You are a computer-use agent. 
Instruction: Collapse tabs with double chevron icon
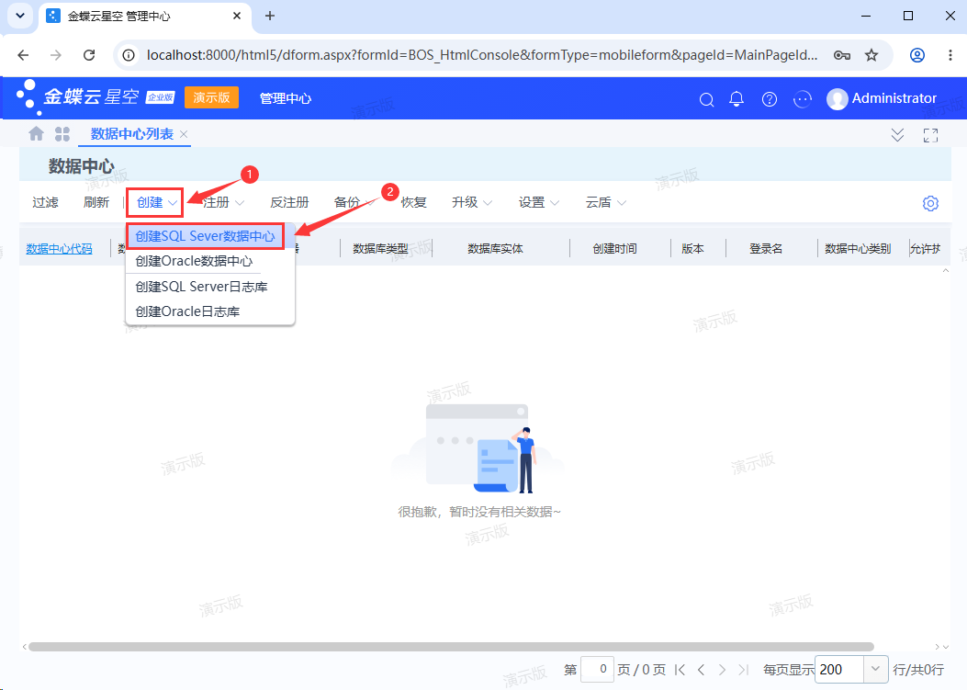point(897,135)
